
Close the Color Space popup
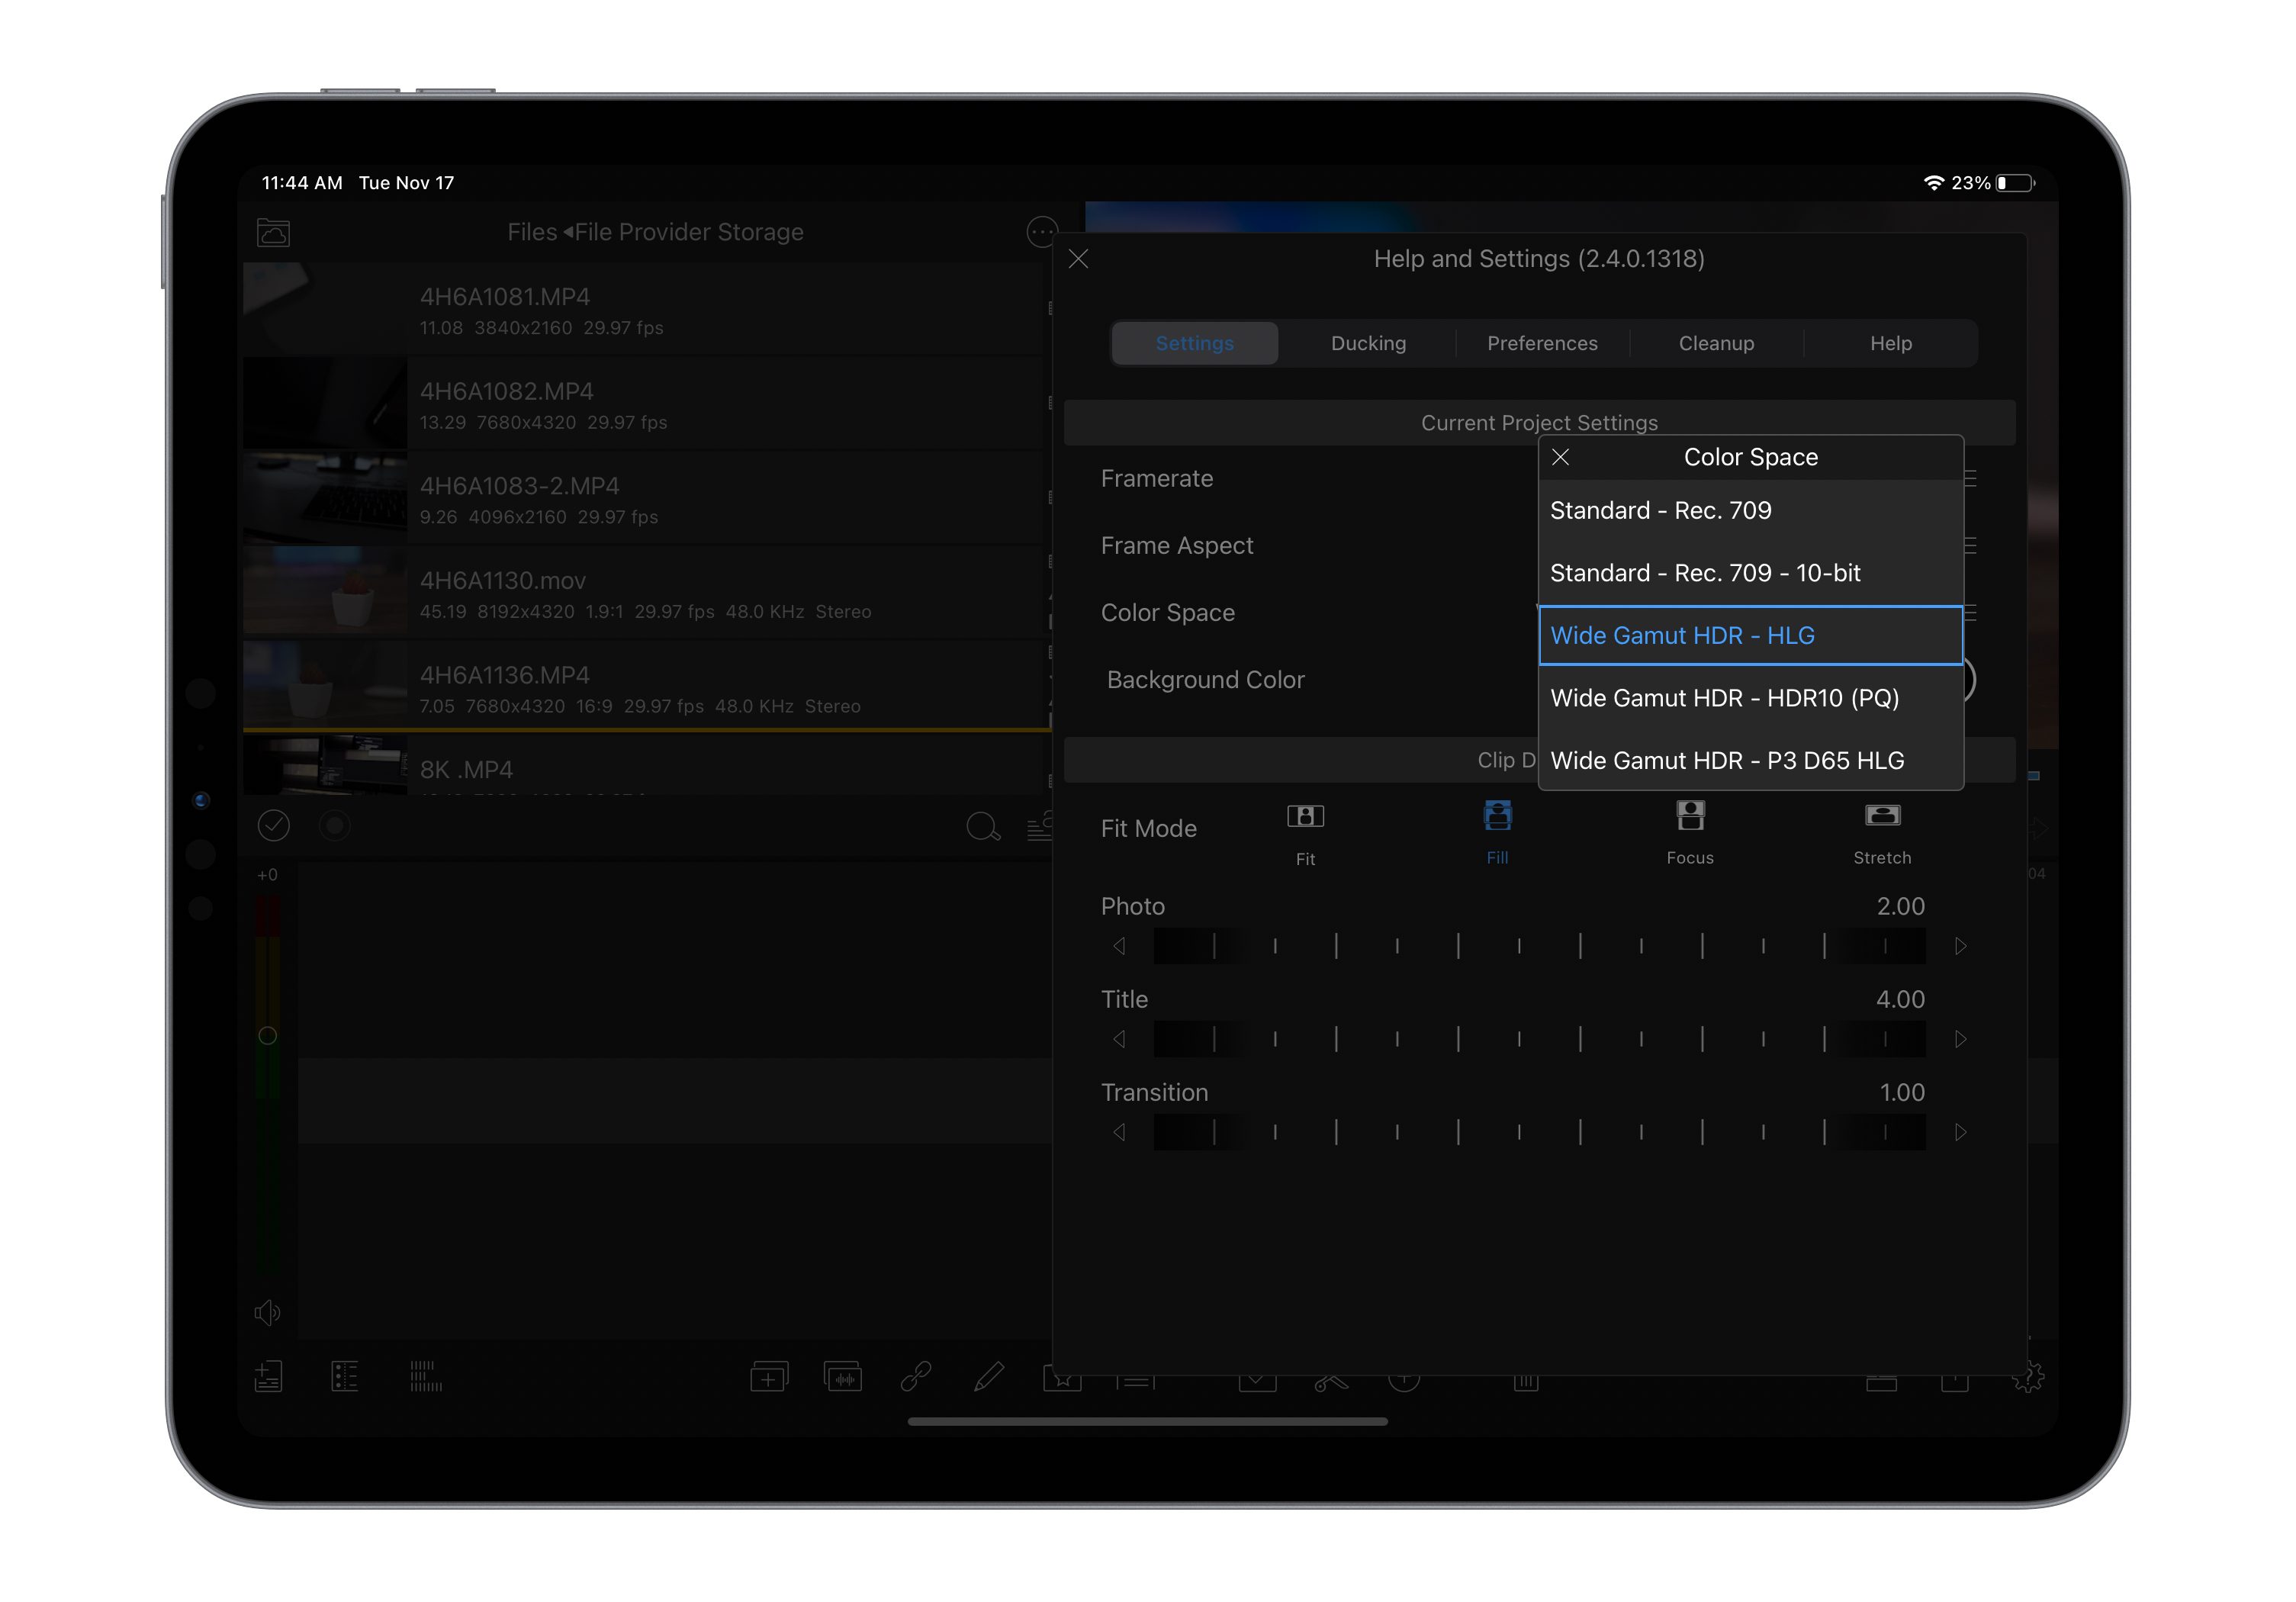coord(1560,457)
